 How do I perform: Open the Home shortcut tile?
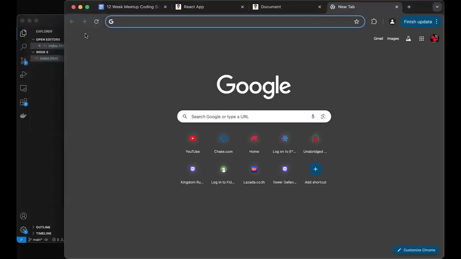coord(254,143)
